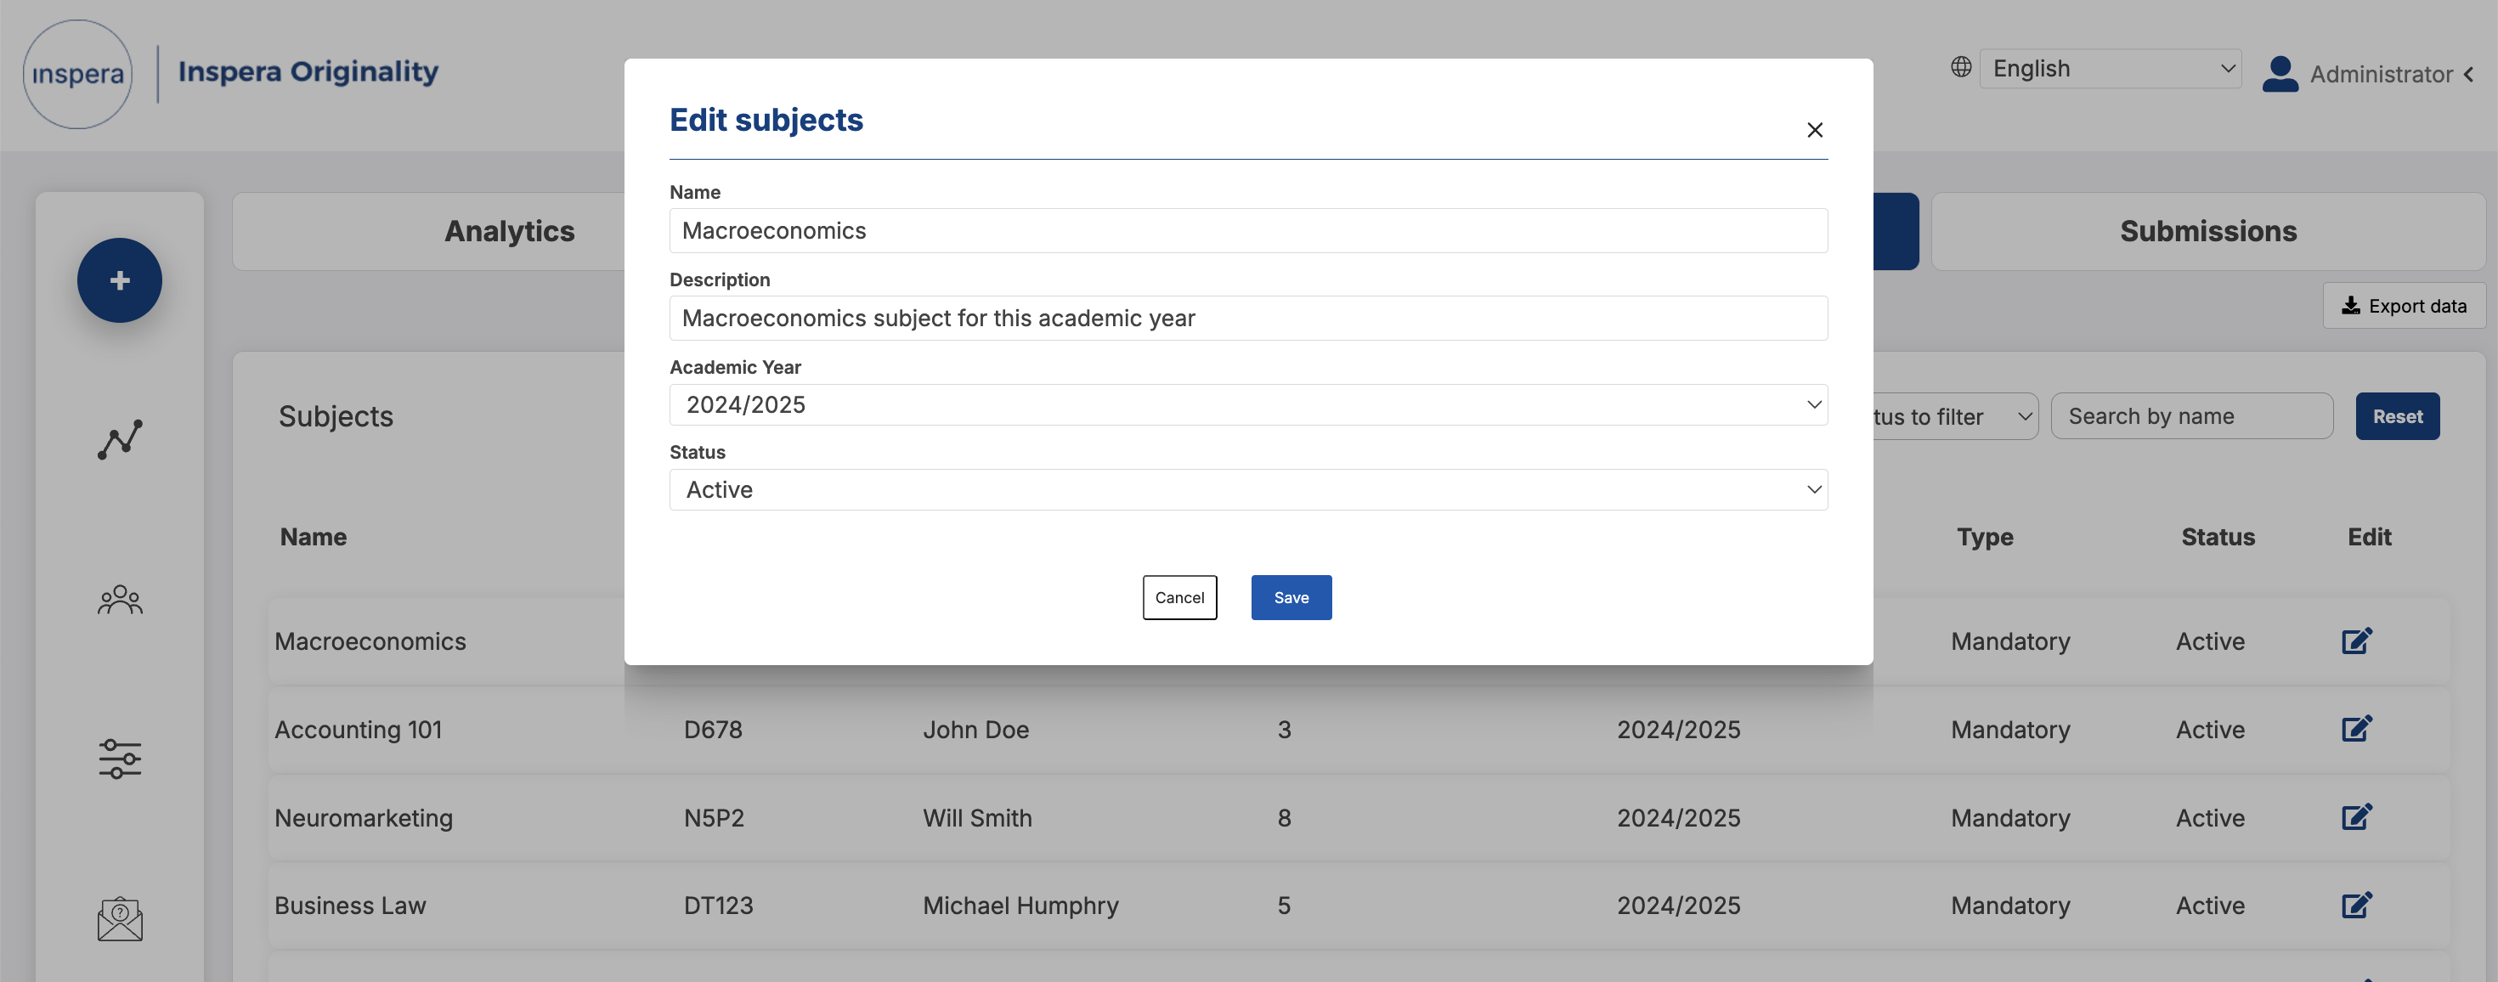The image size is (2498, 982).
Task: Click the Edit column header
Action: tap(2369, 537)
